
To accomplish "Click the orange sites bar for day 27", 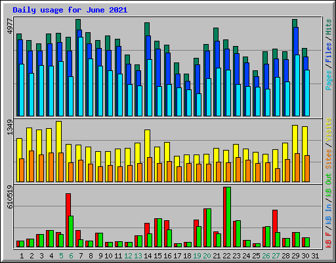I will (x=278, y=175).
